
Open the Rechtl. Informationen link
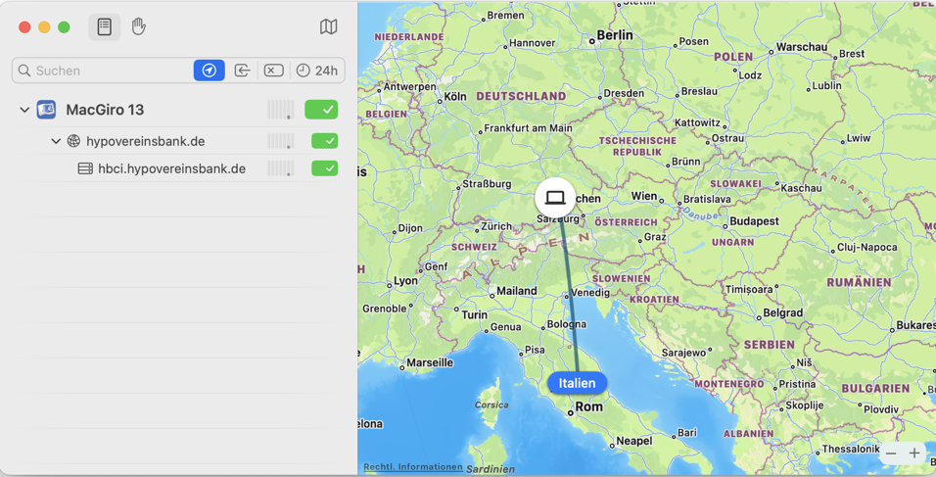(x=413, y=467)
